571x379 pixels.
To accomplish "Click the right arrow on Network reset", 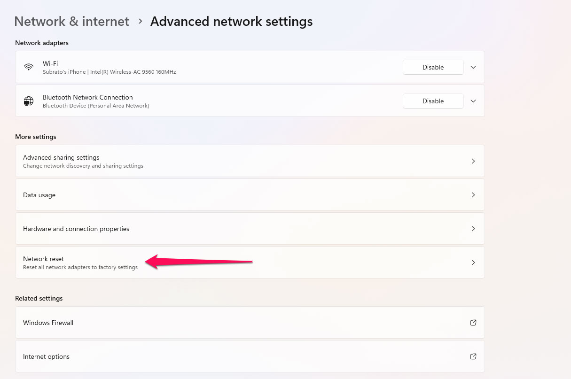I will point(473,263).
